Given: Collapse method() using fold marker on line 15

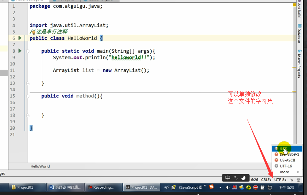Looking at the screenshot, I should (28, 96).
